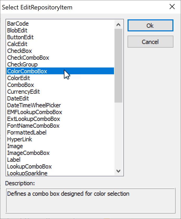Choose LookupComboBox from the list
The width and height of the screenshot is (181, 219).
coord(29,167)
